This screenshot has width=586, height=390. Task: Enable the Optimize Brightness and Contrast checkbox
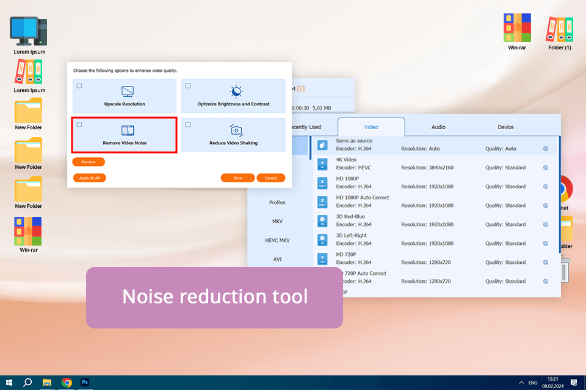click(188, 86)
